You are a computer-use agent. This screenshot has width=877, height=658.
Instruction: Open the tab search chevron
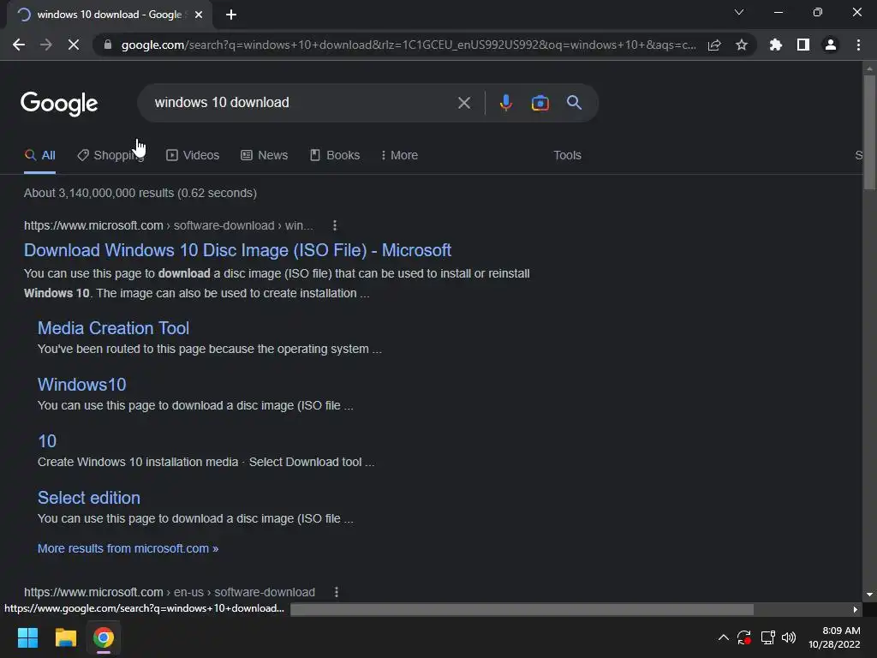739,12
